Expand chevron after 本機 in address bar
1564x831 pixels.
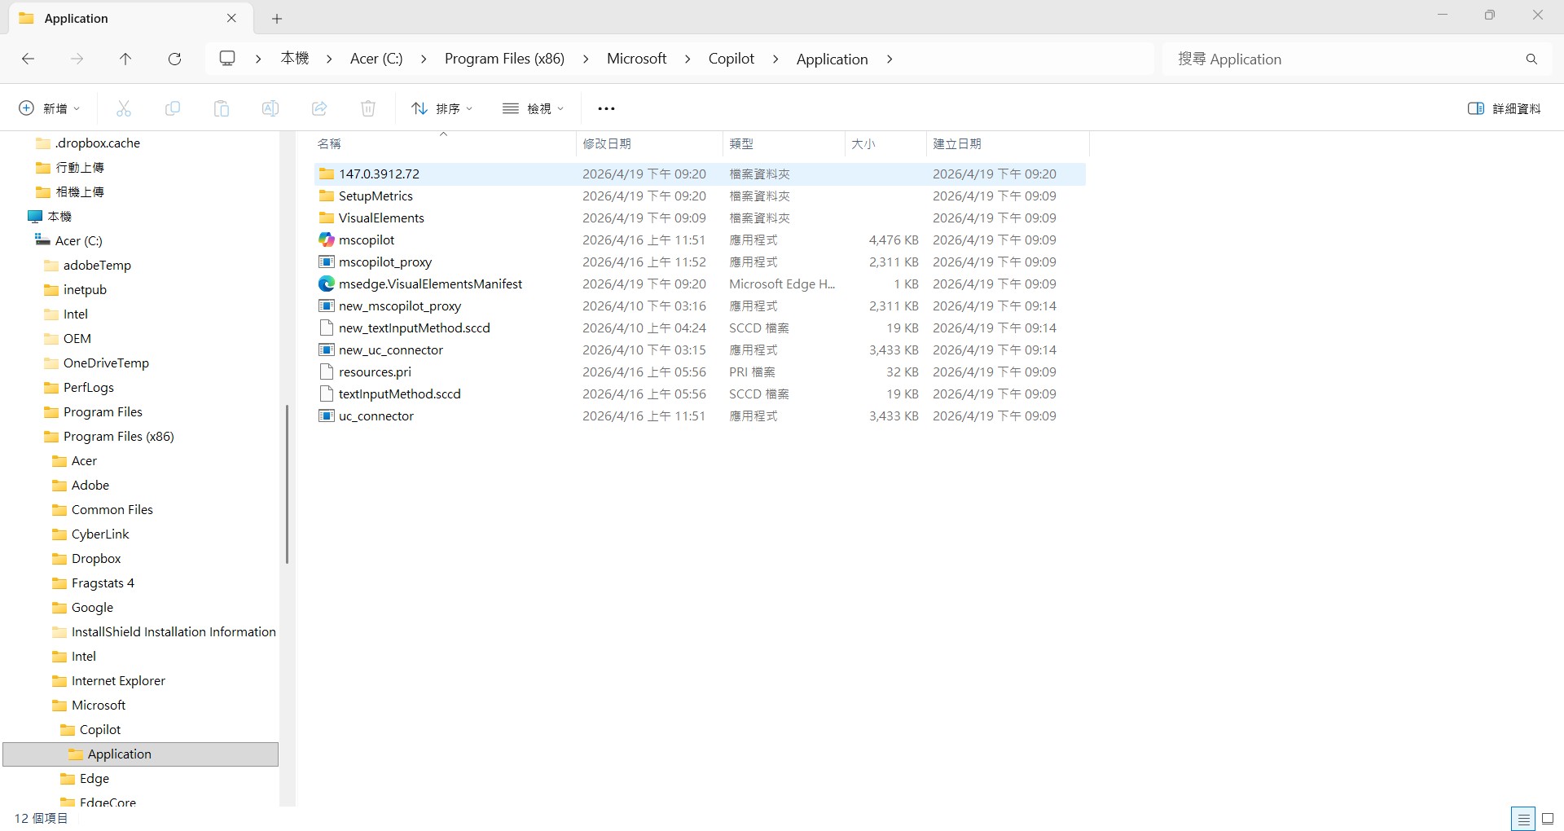click(x=329, y=59)
